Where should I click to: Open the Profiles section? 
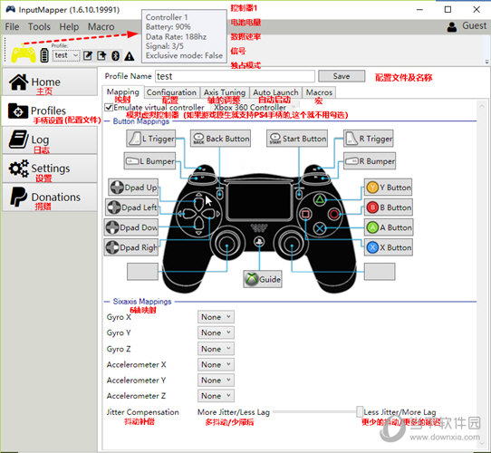click(x=50, y=111)
